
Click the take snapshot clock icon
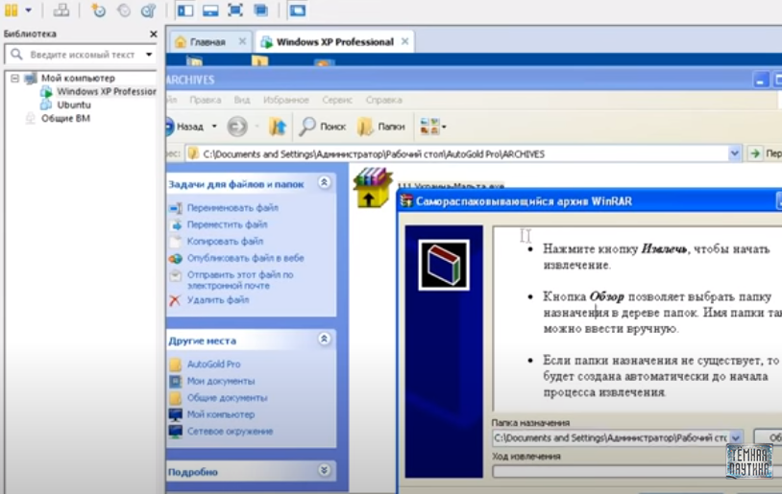[x=98, y=11]
